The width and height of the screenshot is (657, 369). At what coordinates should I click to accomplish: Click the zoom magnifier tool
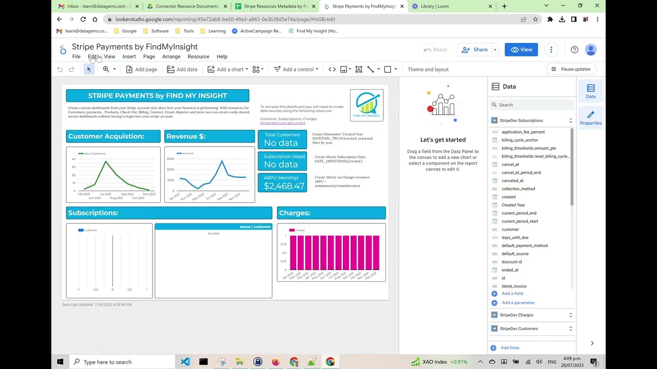[106, 69]
